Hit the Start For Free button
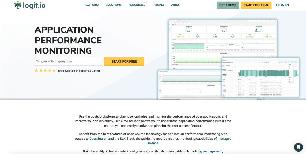 coord(124,61)
